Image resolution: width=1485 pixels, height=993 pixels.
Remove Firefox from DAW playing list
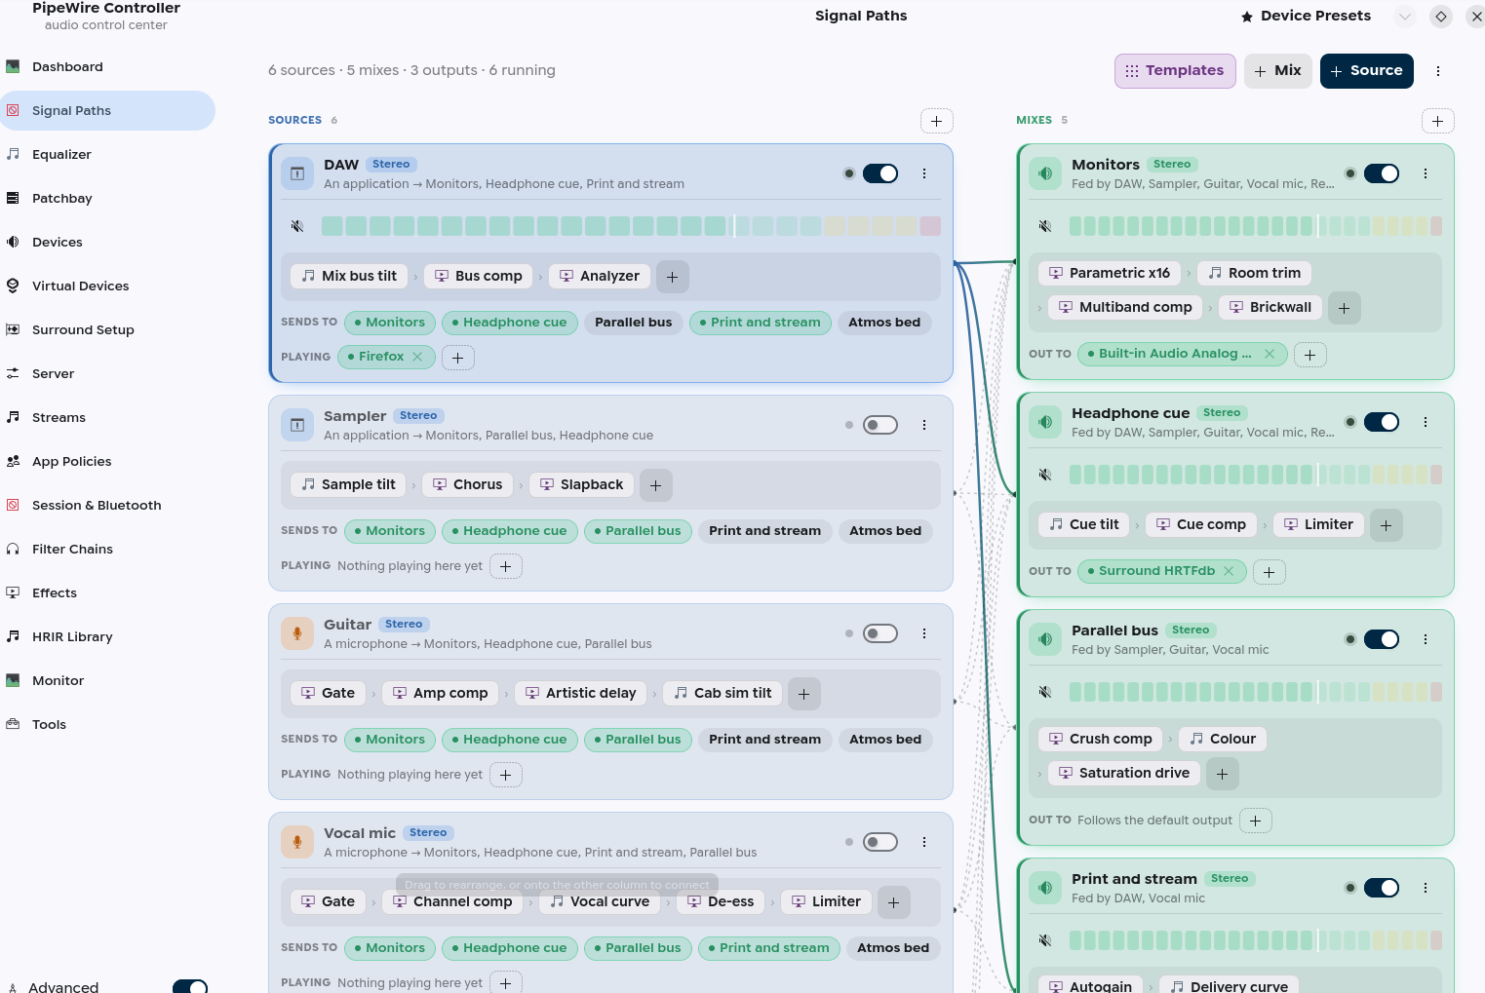coord(417,357)
